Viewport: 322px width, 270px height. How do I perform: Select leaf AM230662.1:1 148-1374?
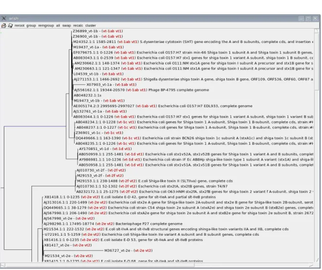point(97,63)
